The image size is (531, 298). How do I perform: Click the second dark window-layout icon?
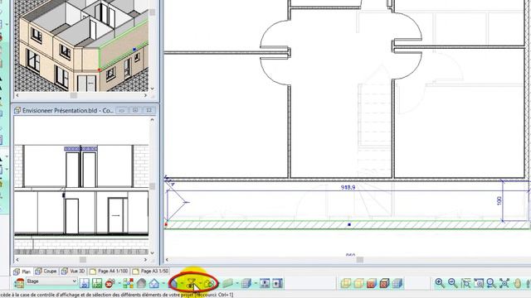click(x=277, y=283)
